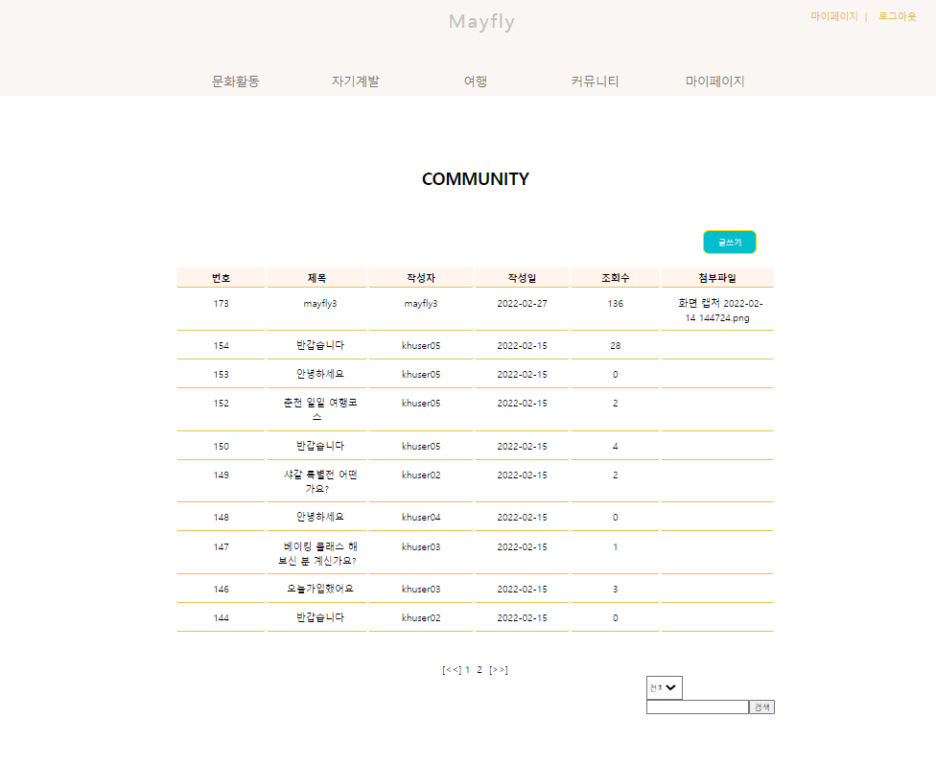Open the 여행 navigation menu
The width and height of the screenshot is (936, 765).
point(475,81)
